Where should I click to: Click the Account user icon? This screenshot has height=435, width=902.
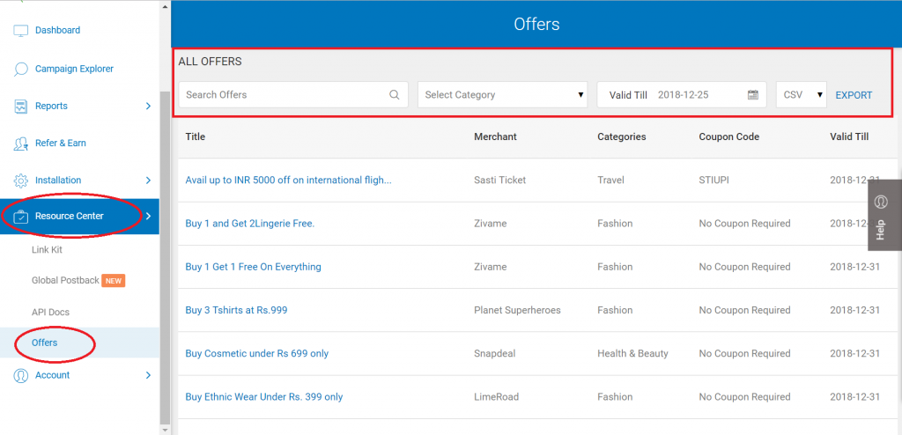tap(21, 375)
